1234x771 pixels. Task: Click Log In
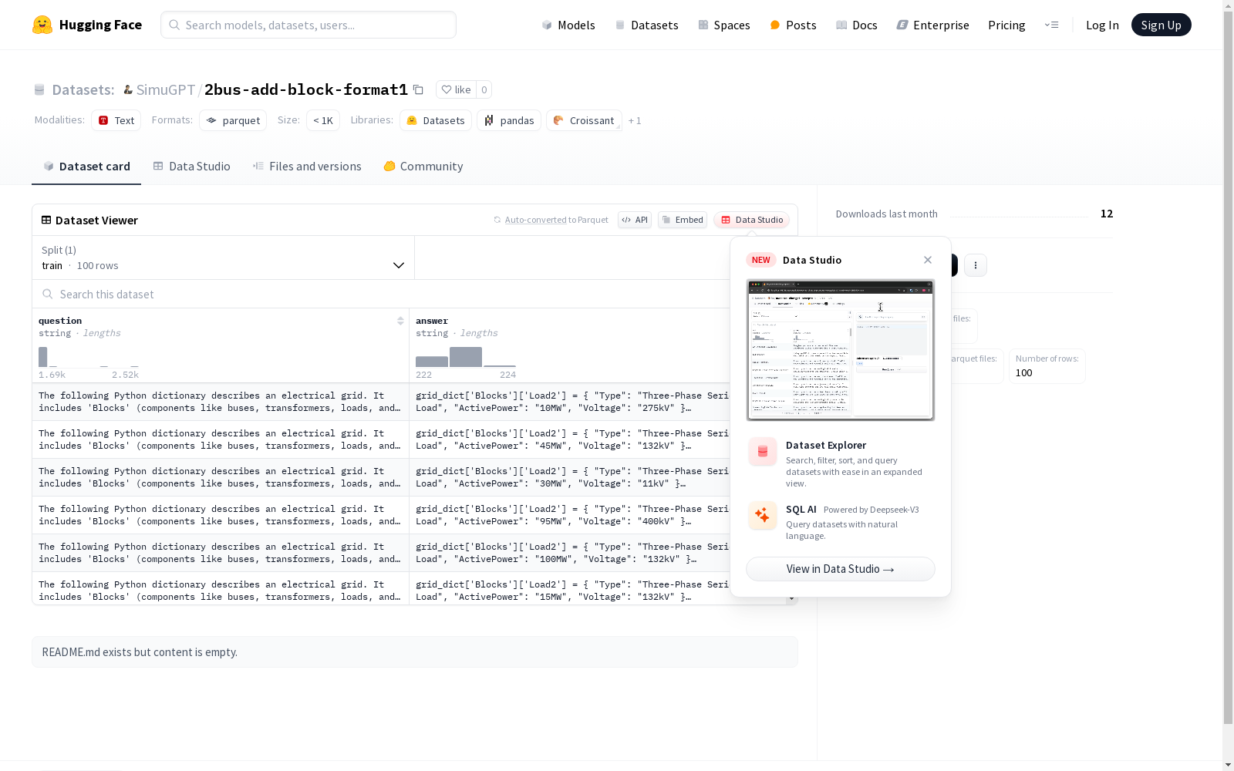coord(1102,25)
